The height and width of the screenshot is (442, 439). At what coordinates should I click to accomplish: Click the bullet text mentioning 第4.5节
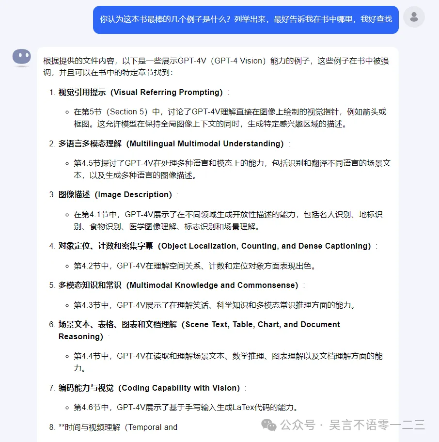click(232, 169)
